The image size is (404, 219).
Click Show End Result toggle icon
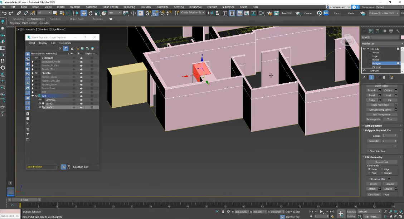(x=371, y=77)
